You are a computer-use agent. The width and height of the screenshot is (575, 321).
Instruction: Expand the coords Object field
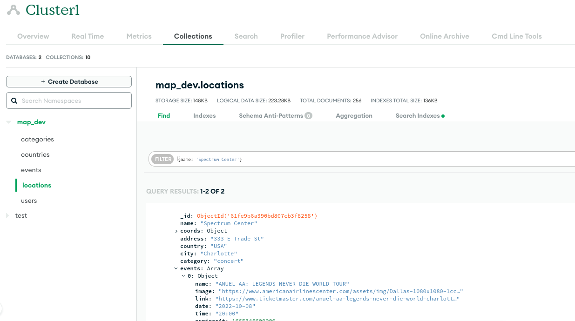tap(176, 231)
